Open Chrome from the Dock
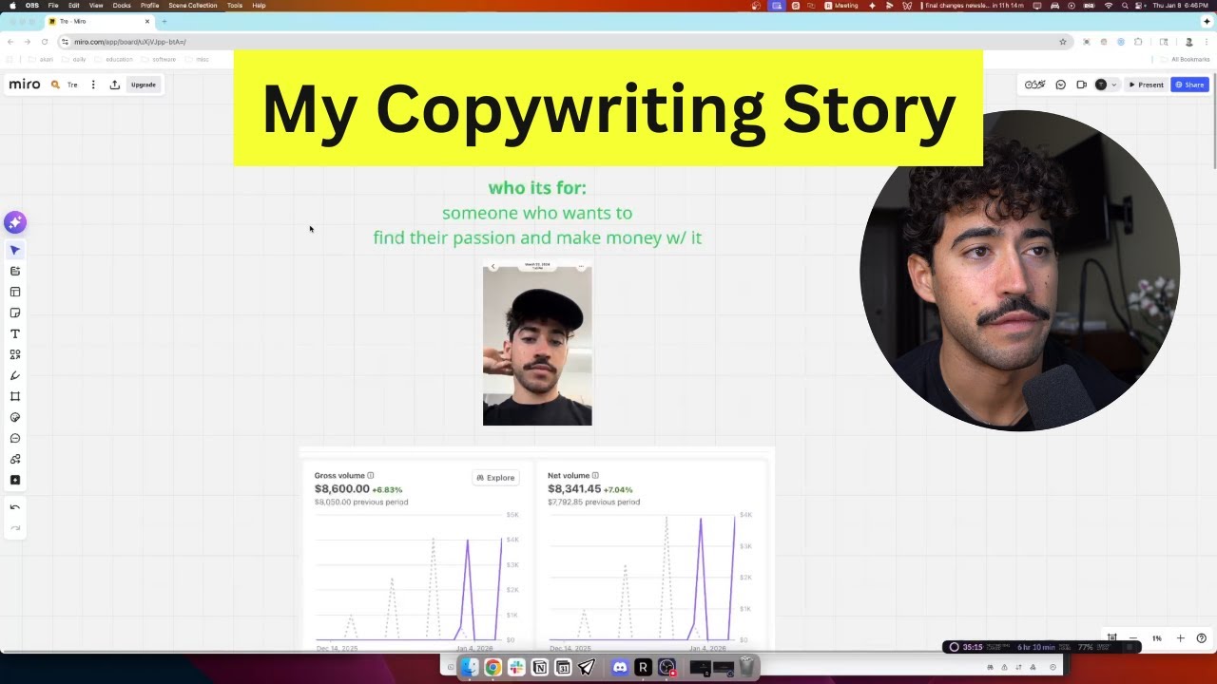 click(x=493, y=668)
